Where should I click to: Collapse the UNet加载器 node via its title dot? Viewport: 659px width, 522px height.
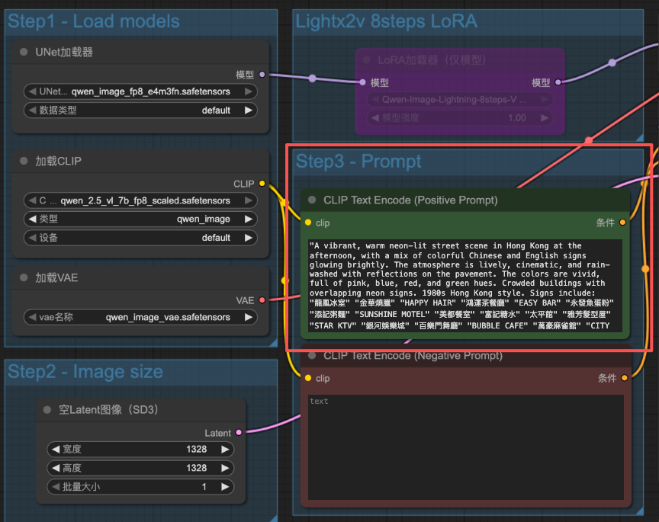tap(24, 53)
